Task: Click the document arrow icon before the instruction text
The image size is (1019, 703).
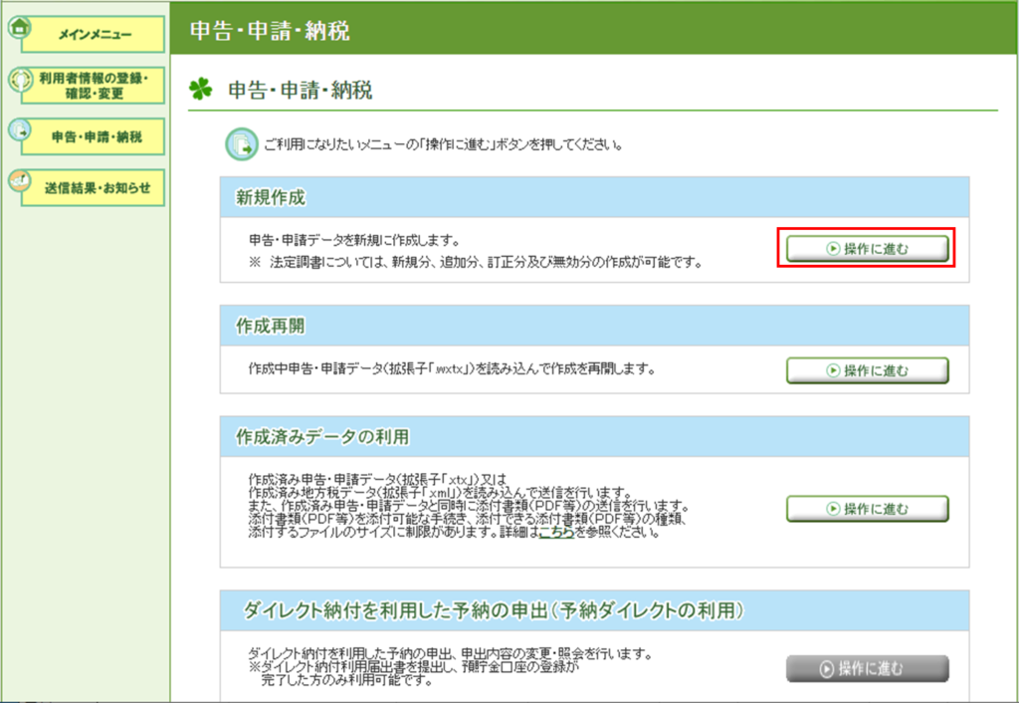Action: pyautogui.click(x=239, y=144)
